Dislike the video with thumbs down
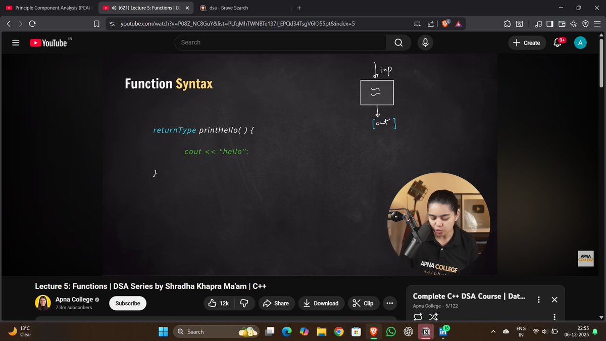 244,303
